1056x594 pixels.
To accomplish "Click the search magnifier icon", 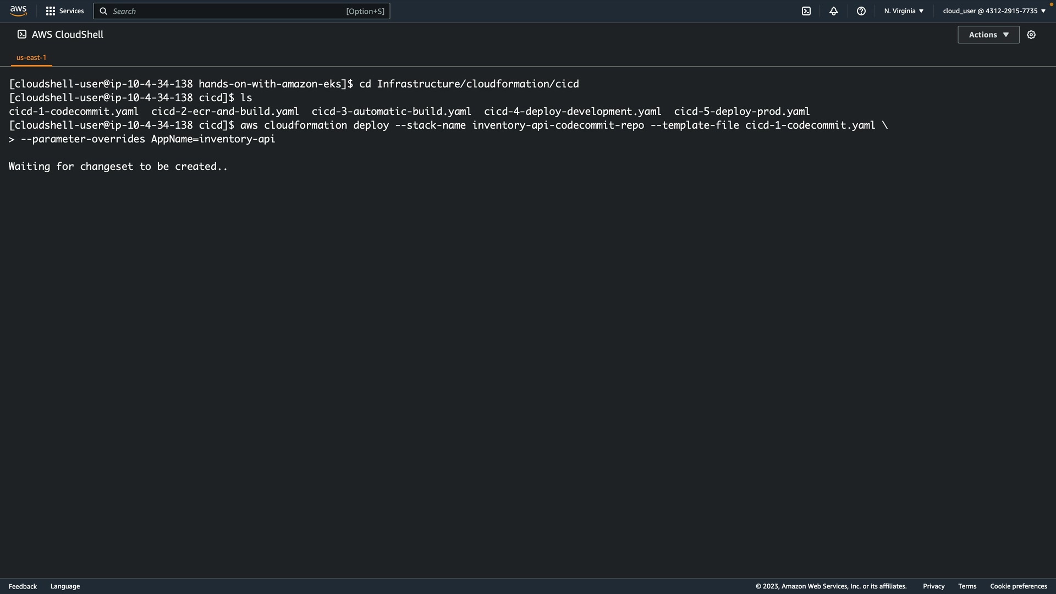I will (x=103, y=11).
